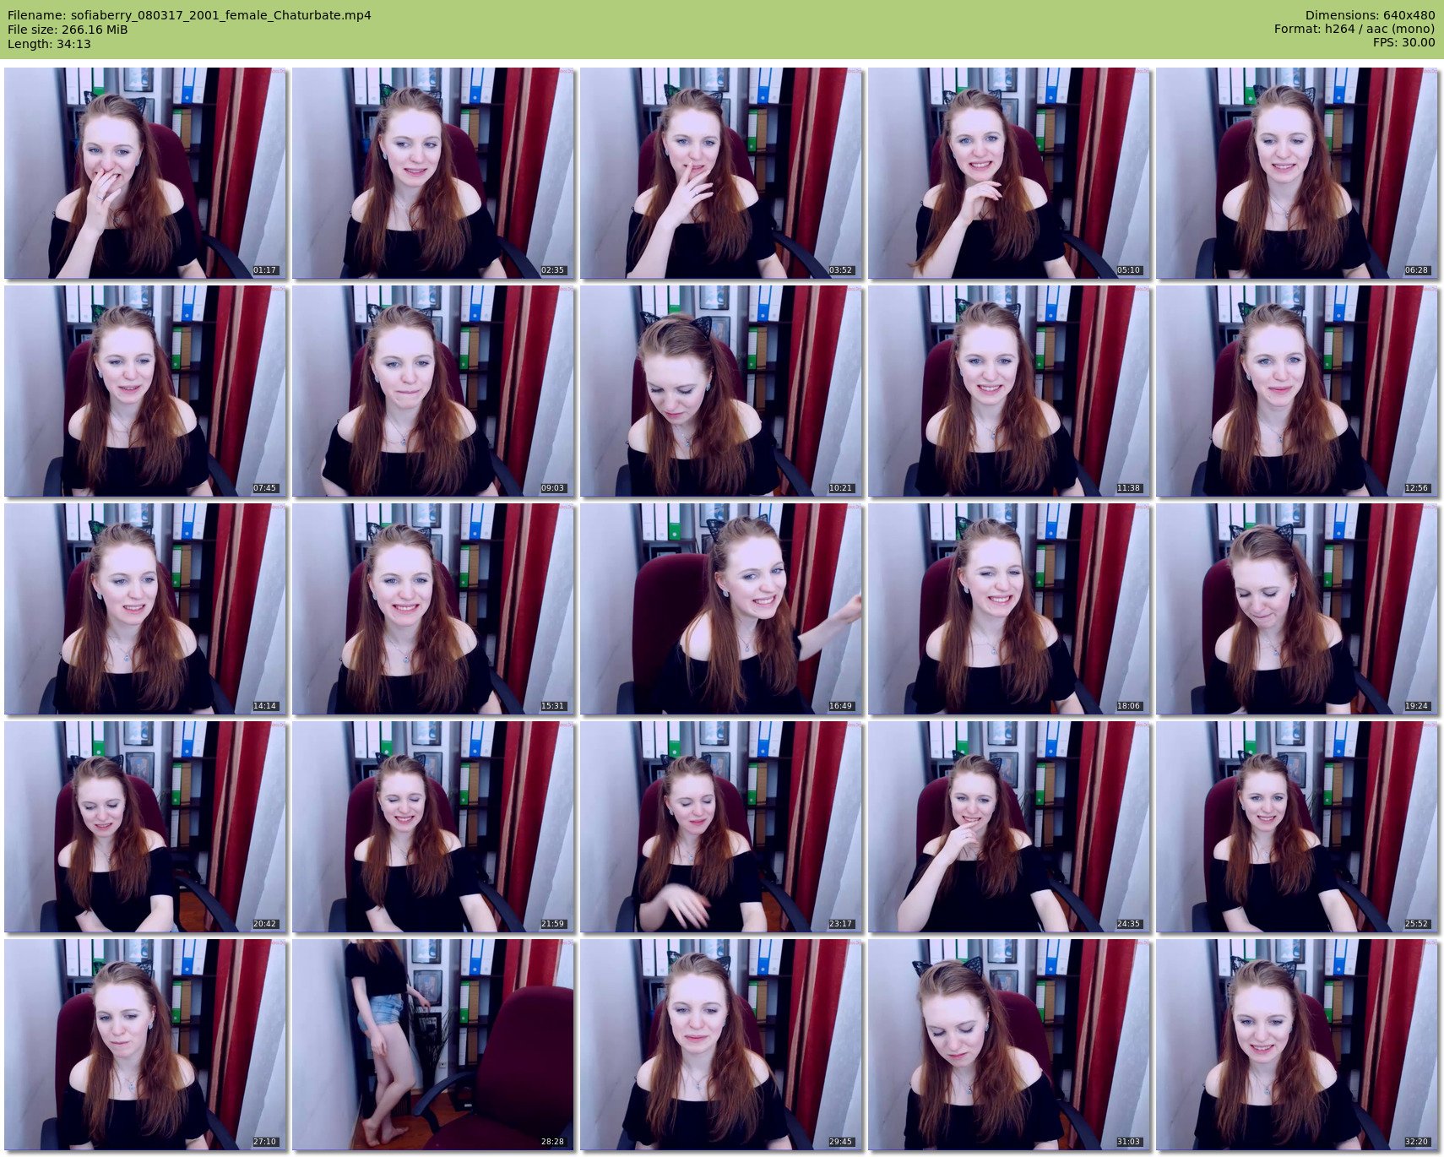Click the 28:28 standing frame thumbnail
1444x1157 pixels.
coord(433,1045)
